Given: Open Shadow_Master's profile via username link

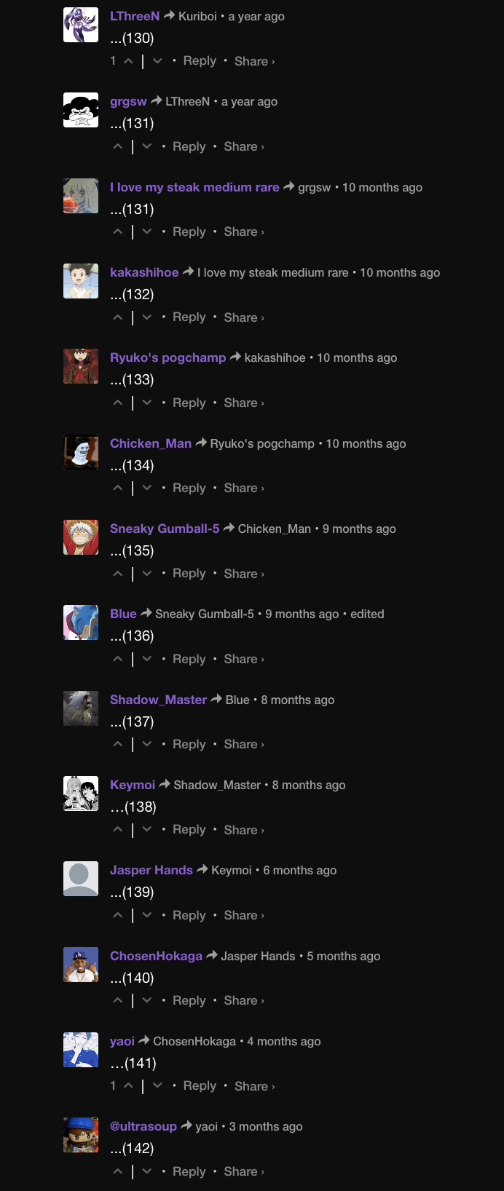Looking at the screenshot, I should coord(158,700).
